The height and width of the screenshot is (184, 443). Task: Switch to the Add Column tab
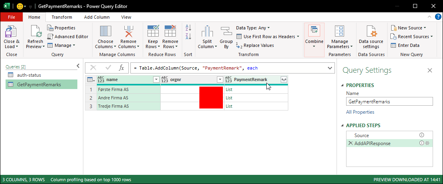coord(97,17)
